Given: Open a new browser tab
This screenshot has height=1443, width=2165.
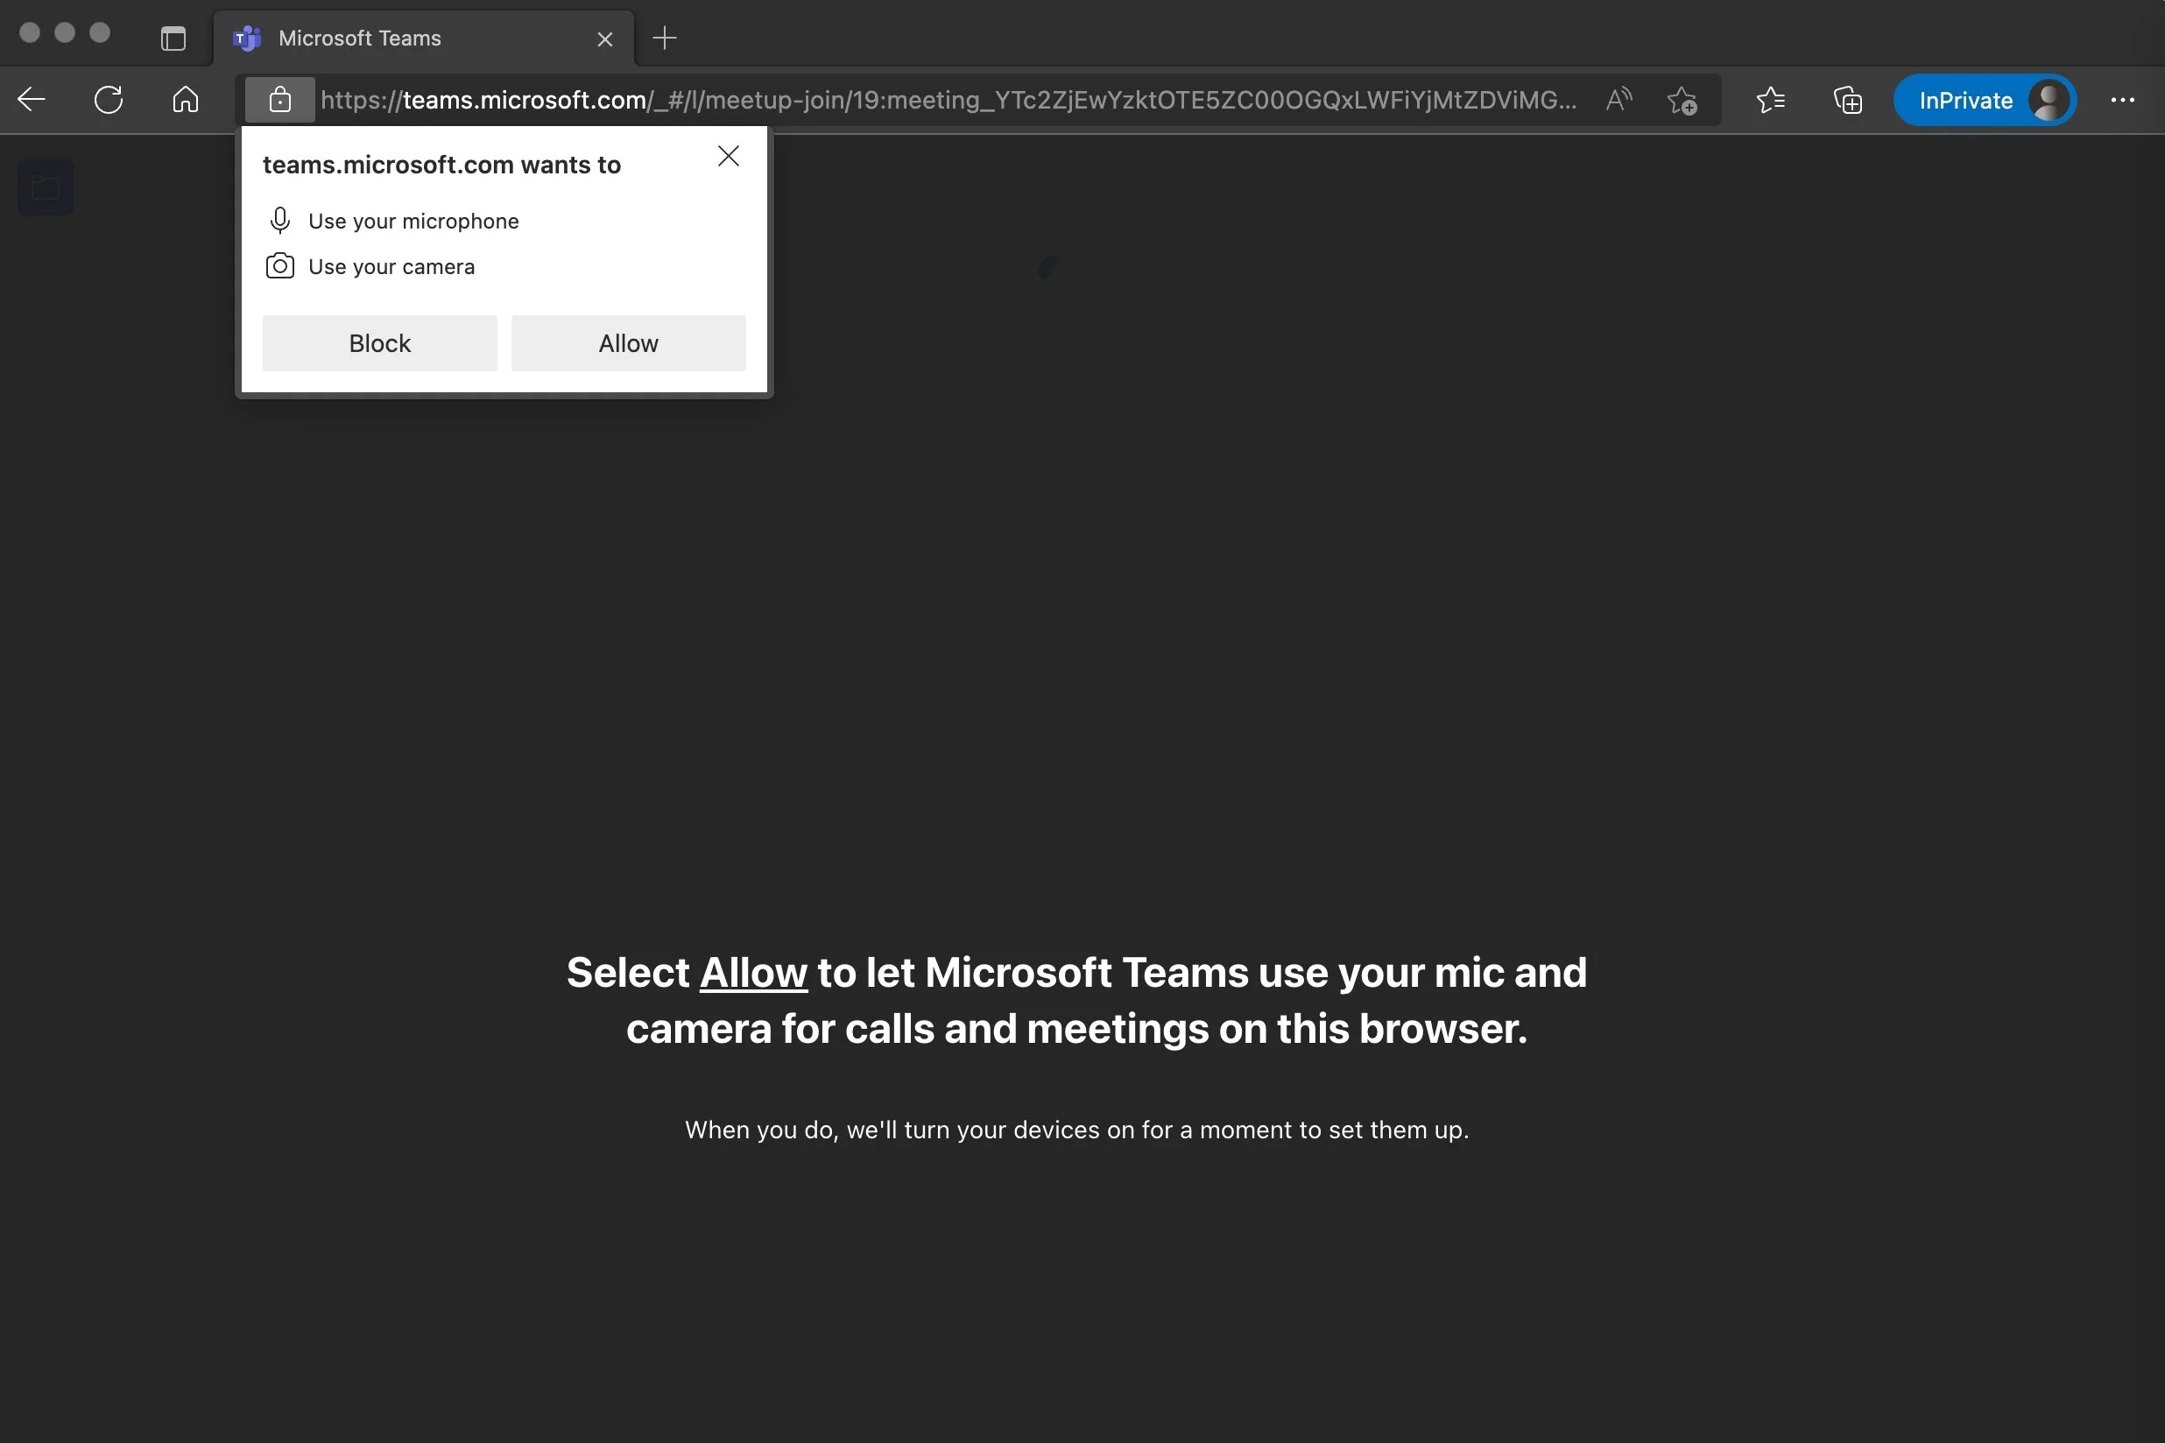Looking at the screenshot, I should (x=664, y=38).
